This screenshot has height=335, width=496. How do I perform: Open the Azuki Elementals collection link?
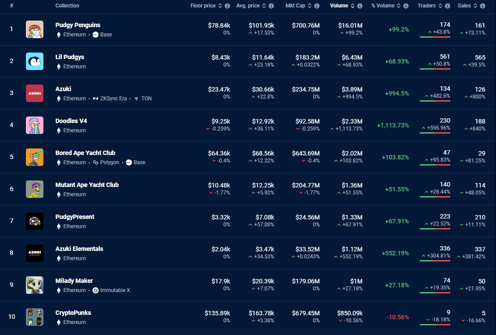79,249
